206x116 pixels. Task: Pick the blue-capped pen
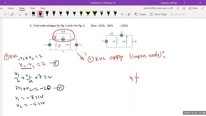click(x=68, y=14)
